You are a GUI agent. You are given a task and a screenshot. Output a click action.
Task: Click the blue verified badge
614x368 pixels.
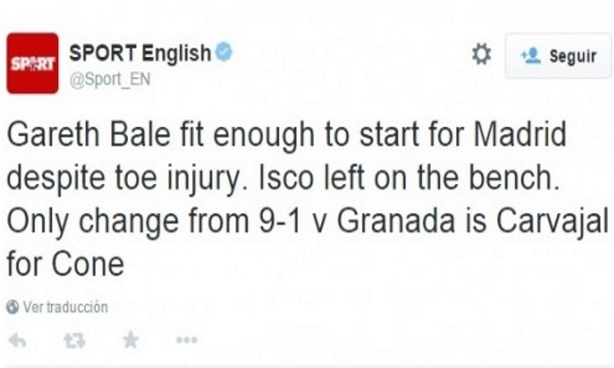[x=224, y=53]
